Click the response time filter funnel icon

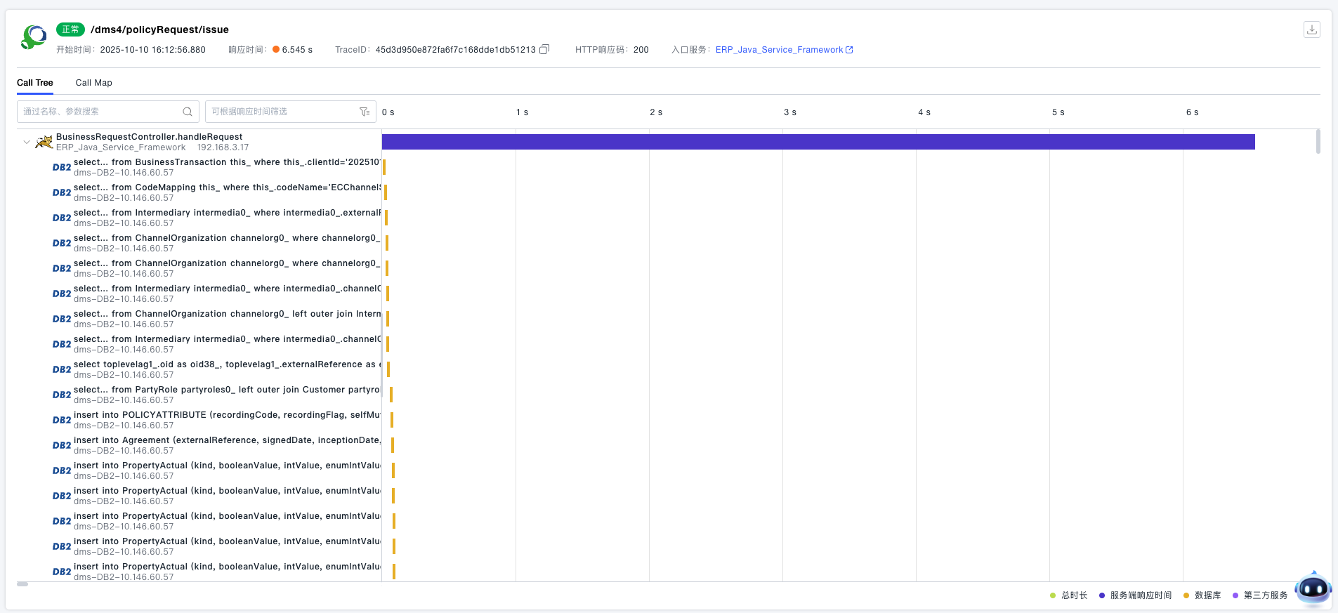[365, 112]
